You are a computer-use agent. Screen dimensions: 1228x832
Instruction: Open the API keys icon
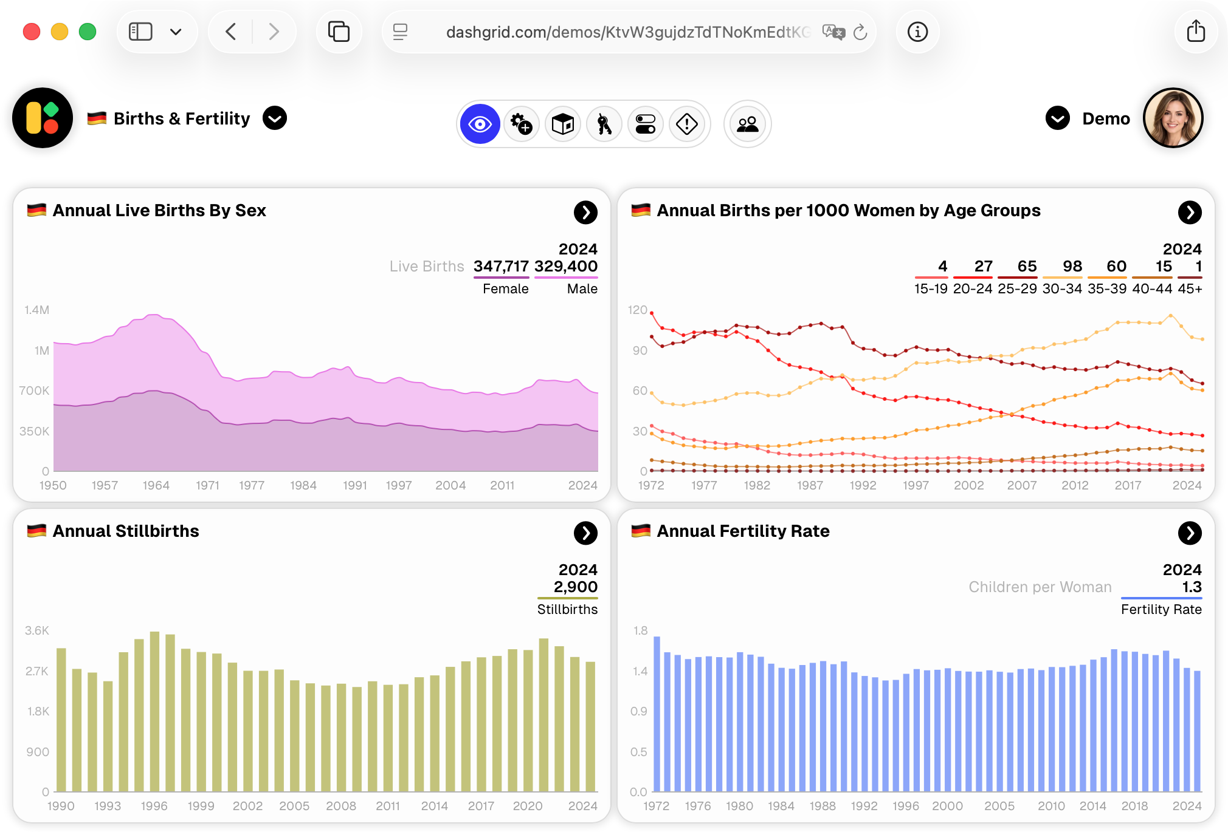tap(604, 123)
